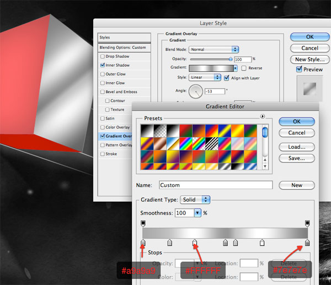Click the presets scrollbar thumb
Image resolution: width=331 pixels, height=285 pixels.
[x=265, y=132]
